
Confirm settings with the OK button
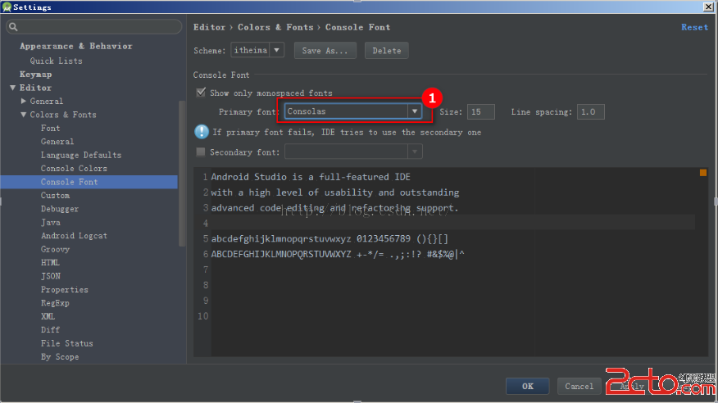pos(527,386)
